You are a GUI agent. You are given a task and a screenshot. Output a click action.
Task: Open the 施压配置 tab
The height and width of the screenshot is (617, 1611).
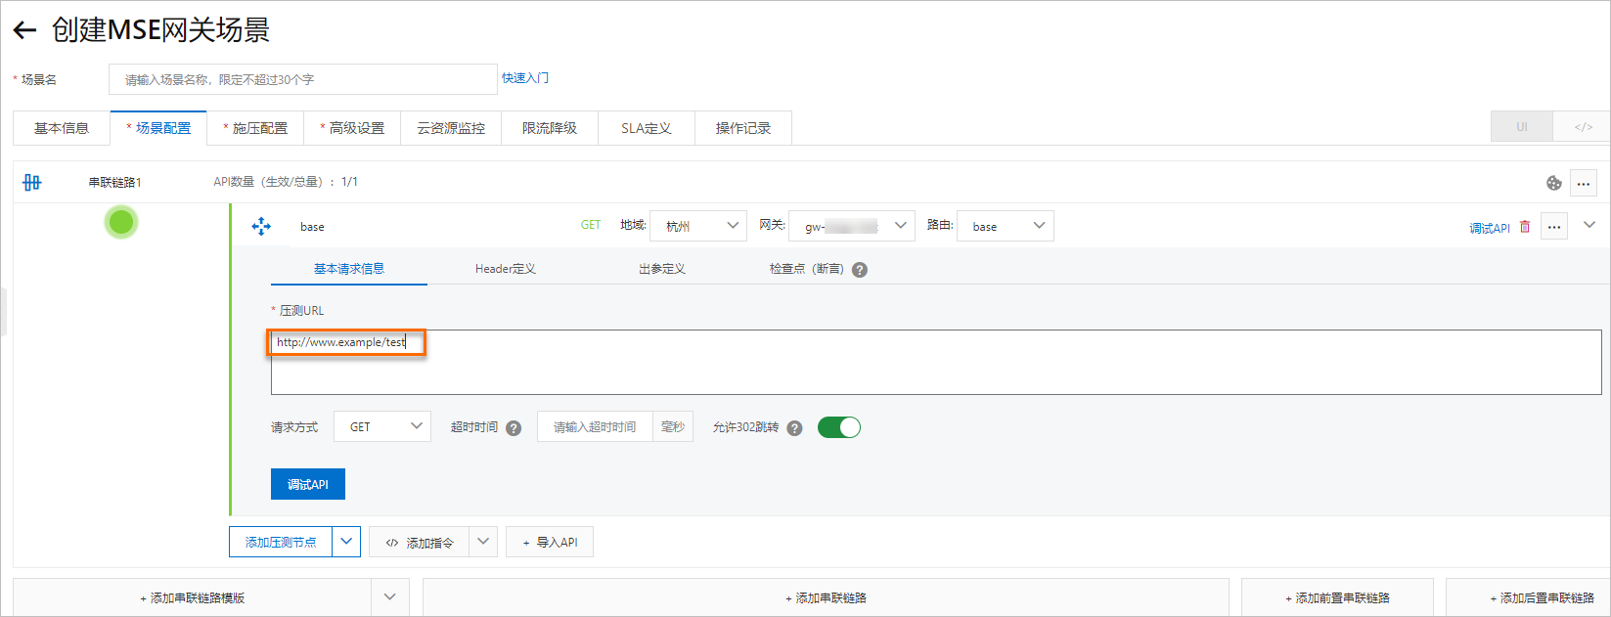point(255,128)
